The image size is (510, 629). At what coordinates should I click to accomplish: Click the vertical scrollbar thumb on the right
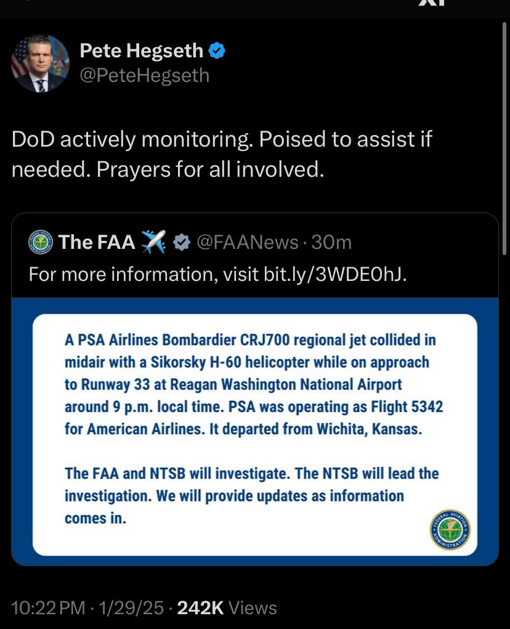[504, 139]
